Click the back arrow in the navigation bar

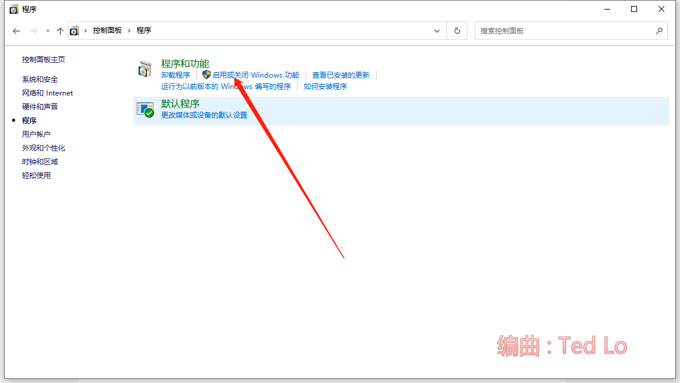pyautogui.click(x=16, y=30)
